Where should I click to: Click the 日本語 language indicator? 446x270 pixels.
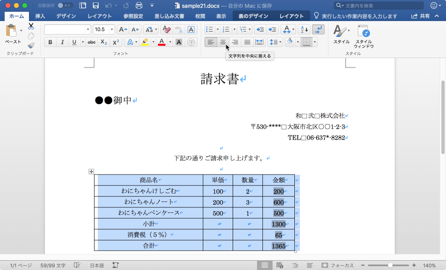point(97,265)
